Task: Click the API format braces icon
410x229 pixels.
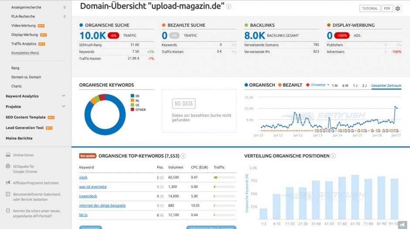Action: [x=9, y=210]
